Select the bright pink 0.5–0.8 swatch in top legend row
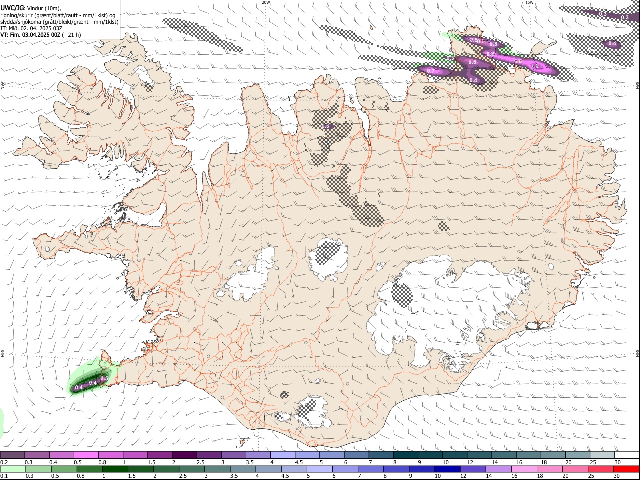The height and width of the screenshot is (480, 640). pos(86,455)
